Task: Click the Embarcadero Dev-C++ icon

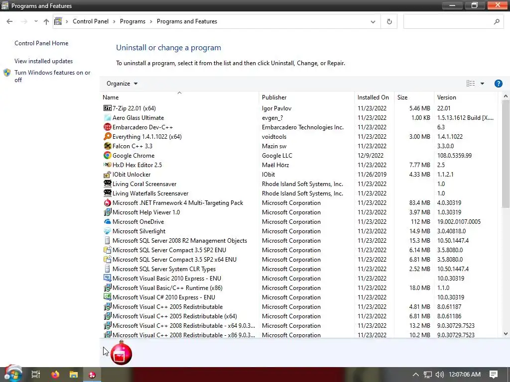Action: click(x=108, y=127)
